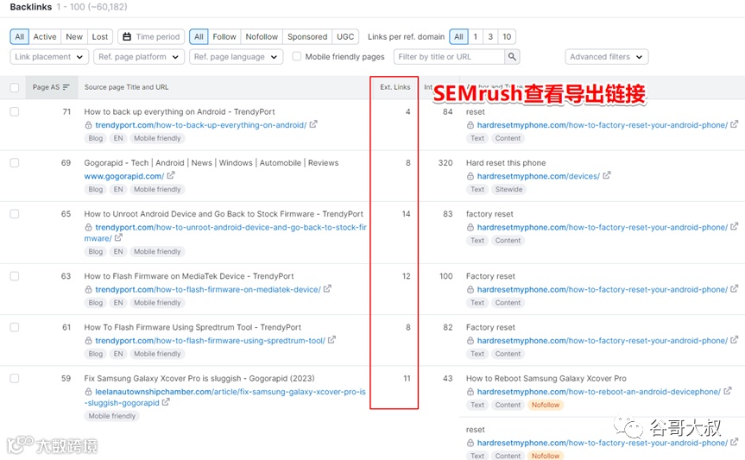Screen dimensions: 745x460
Task: Click lock icon before hardresetmyphone.com/devices/
Action: point(470,176)
